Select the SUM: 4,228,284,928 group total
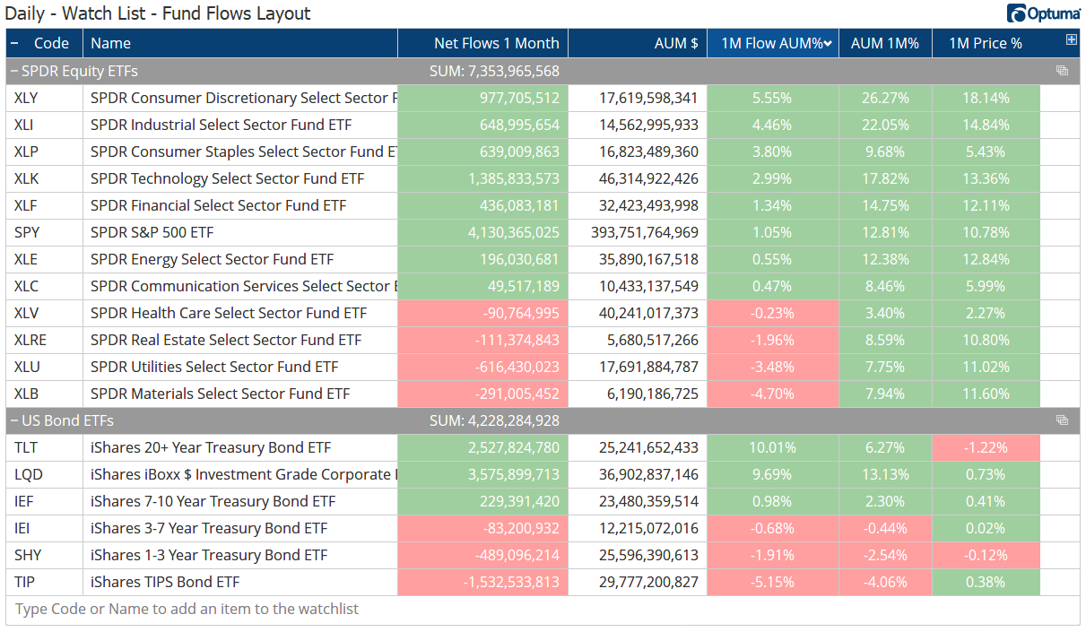The height and width of the screenshot is (632, 1086). [x=494, y=420]
